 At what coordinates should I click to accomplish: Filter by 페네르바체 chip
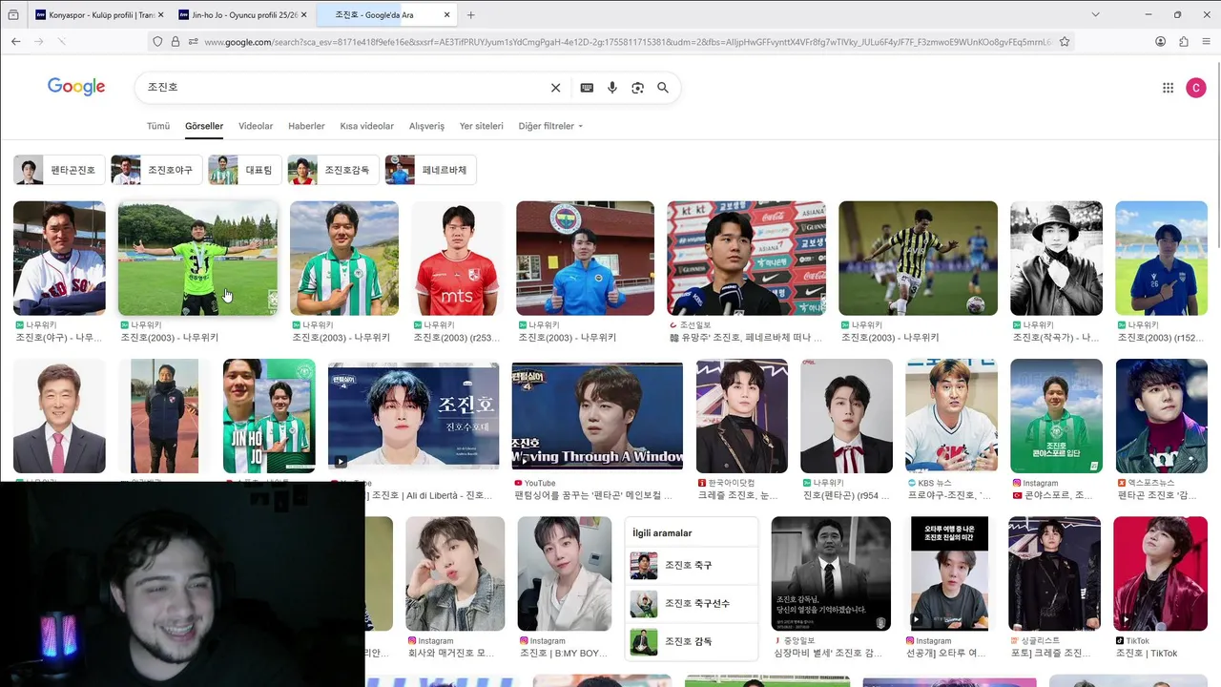click(430, 170)
